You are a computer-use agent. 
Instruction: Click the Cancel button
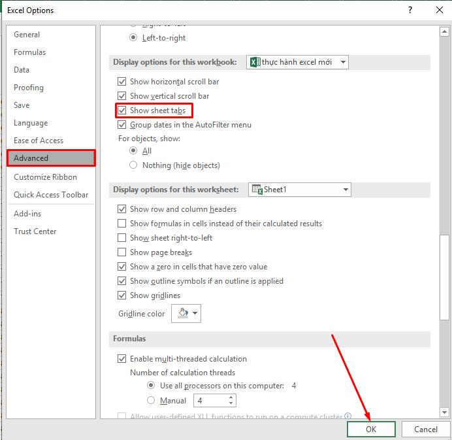(x=425, y=430)
